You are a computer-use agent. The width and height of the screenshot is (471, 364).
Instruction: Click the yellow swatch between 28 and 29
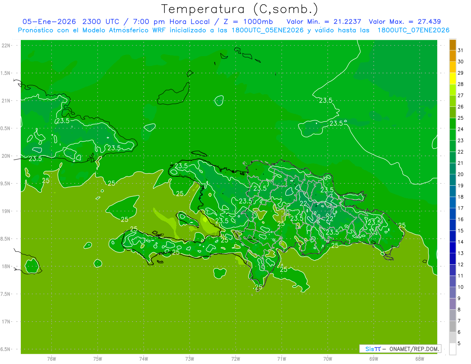pyautogui.click(x=453, y=79)
